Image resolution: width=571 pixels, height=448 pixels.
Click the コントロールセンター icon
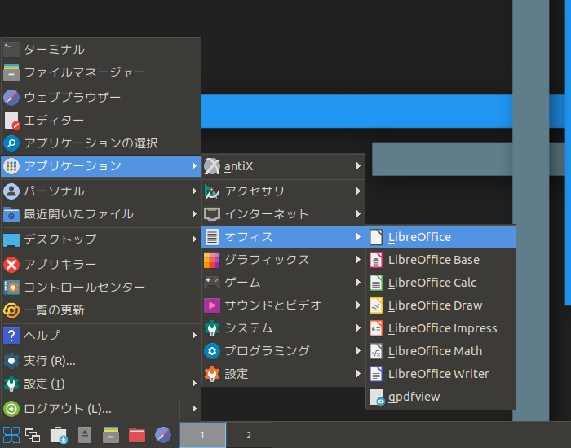[11, 288]
